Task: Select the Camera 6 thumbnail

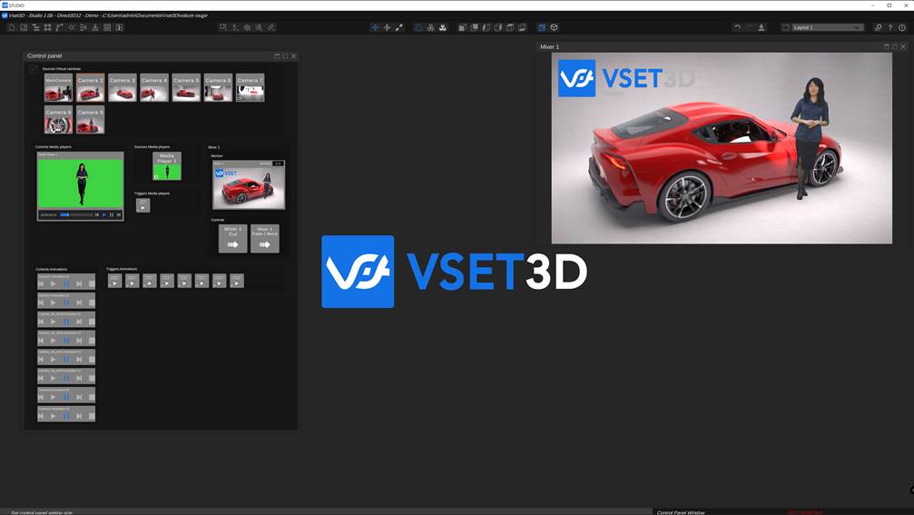Action: click(x=218, y=87)
